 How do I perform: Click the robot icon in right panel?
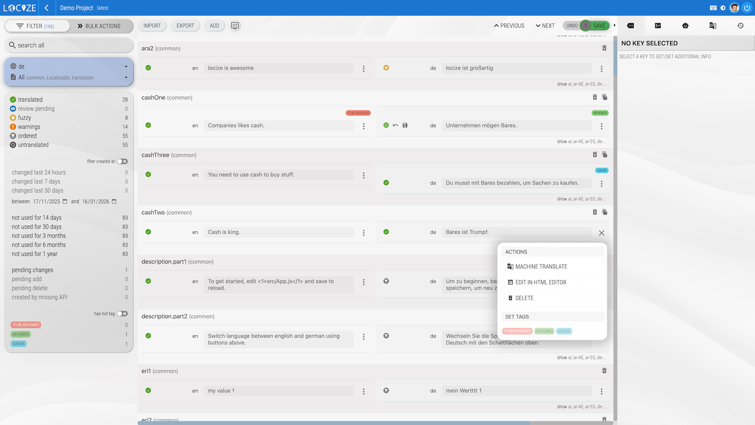(x=685, y=26)
